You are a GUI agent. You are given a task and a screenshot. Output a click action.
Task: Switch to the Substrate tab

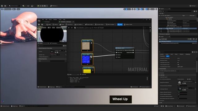coord(83,75)
